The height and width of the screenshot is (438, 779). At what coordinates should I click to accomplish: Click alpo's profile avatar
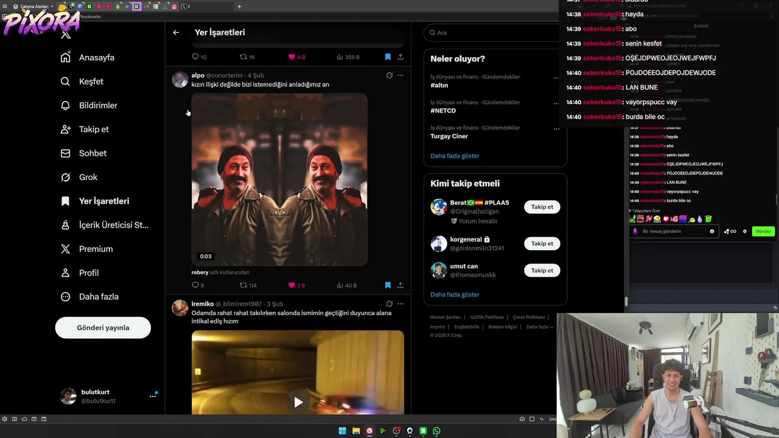click(180, 80)
